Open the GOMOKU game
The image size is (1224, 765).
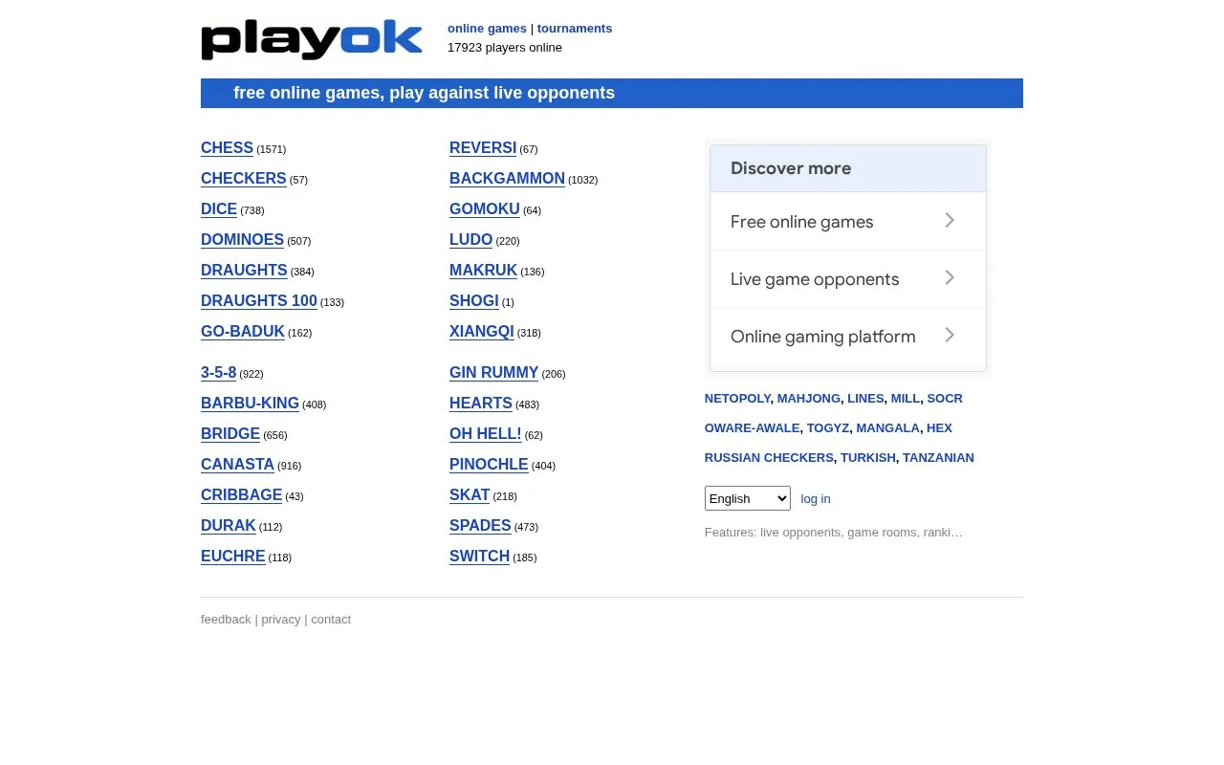pos(485,209)
